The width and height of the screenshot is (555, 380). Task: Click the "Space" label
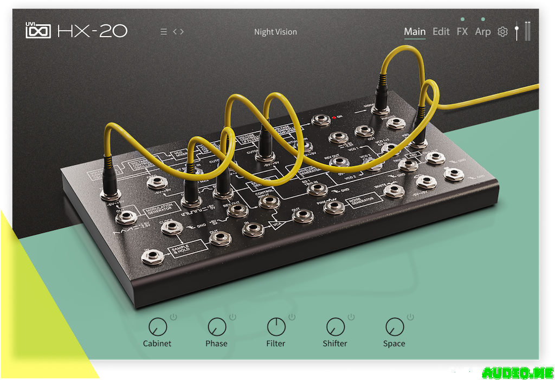point(394,344)
